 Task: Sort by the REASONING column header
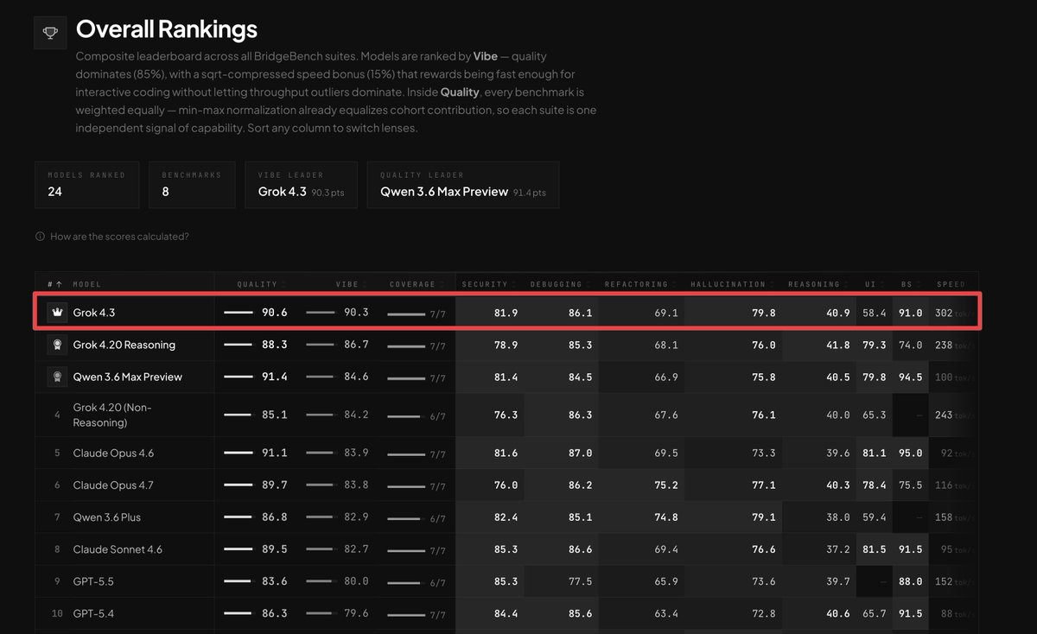coord(818,284)
